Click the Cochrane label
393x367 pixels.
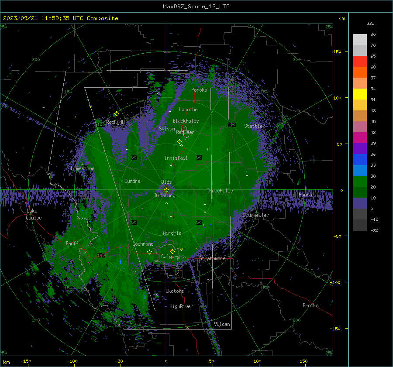(143, 244)
